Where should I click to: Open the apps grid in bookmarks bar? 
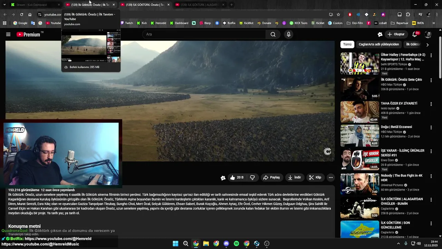coord(4,23)
